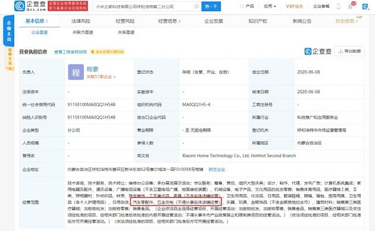Clear the search box with the X icon

click(196, 7)
